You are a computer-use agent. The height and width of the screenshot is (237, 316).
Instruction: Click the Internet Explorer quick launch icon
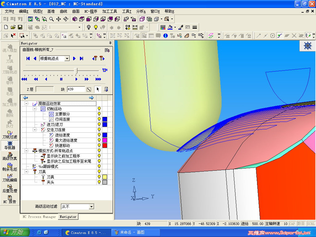pos(39,232)
